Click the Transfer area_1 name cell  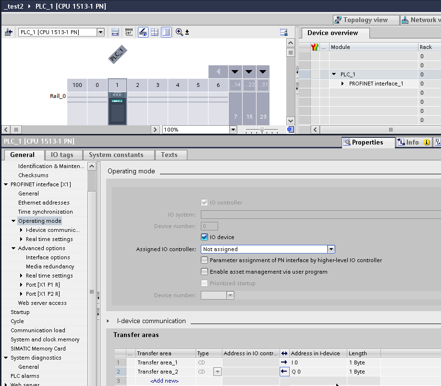166,362
